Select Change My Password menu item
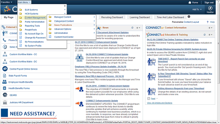Image resolution: width=220 pixels, height=124 pixels. coord(35,38)
